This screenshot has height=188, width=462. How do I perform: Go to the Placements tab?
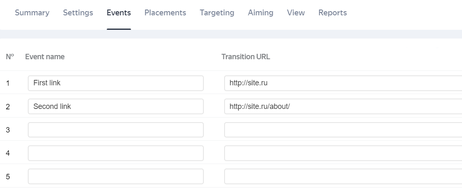165,13
